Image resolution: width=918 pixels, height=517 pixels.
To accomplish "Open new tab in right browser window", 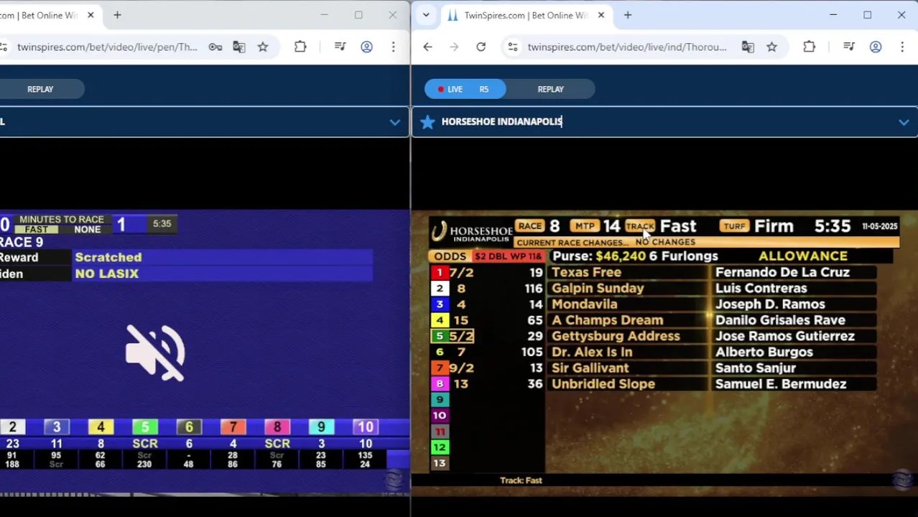I will coord(628,15).
